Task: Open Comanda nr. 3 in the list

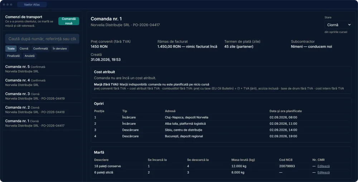Action: click(x=42, y=96)
